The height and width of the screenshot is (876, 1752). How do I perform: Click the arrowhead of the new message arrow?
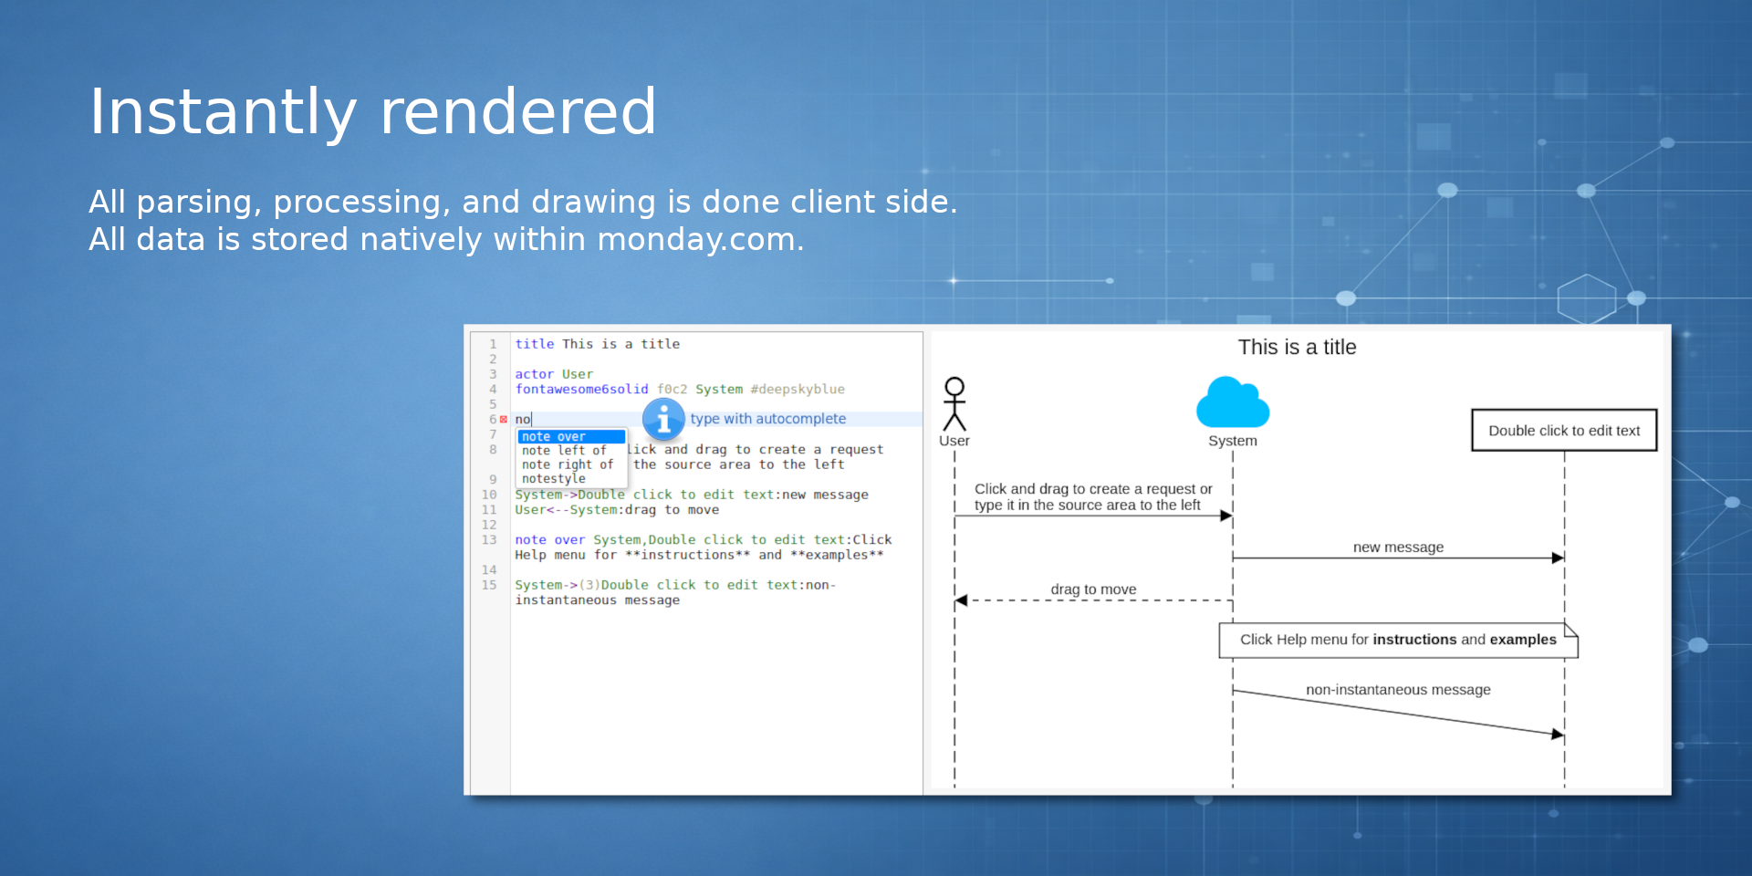point(1558,558)
